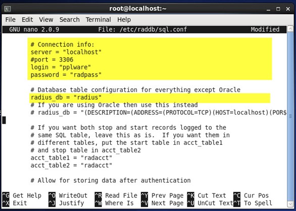Viewport: 296px width, 211px height.
Task: Click the ^X Exit shortcut label
Action: [15, 203]
